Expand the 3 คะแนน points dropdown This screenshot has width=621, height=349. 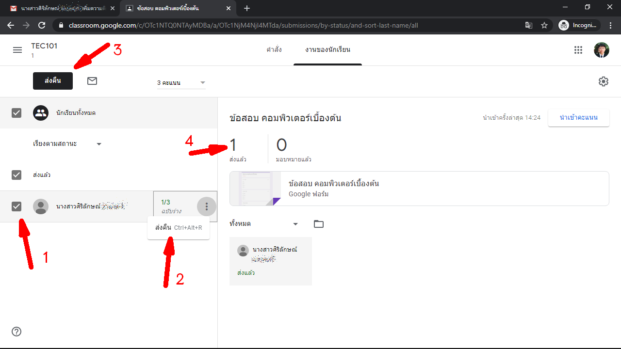pos(181,83)
